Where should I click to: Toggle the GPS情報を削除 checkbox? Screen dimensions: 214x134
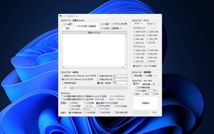(117, 96)
